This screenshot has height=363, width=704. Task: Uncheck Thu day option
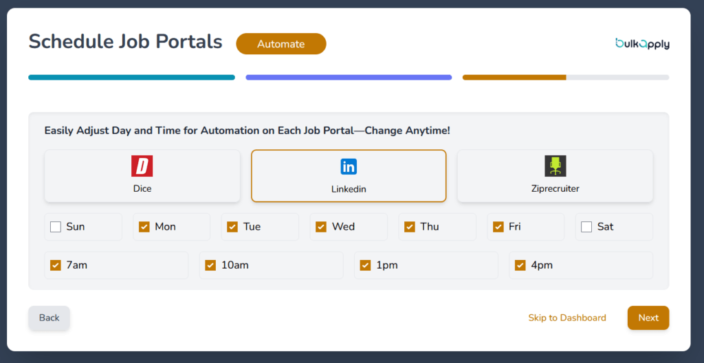click(410, 227)
